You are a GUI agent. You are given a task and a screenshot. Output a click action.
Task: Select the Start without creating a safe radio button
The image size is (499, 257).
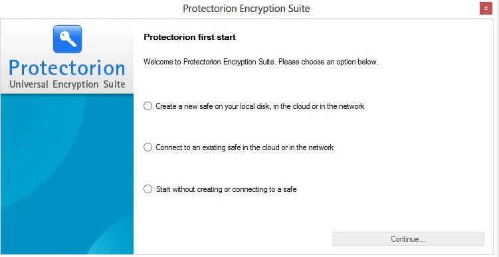pyautogui.click(x=148, y=189)
